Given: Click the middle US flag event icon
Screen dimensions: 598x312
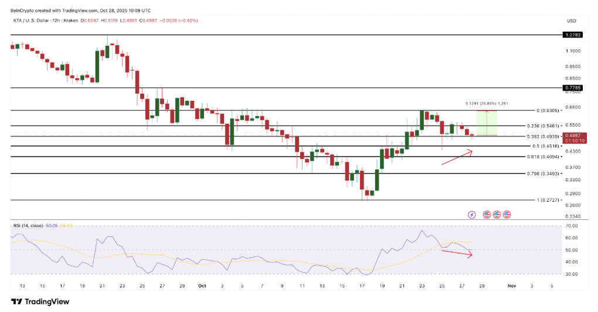Looking at the screenshot, I should click(497, 215).
